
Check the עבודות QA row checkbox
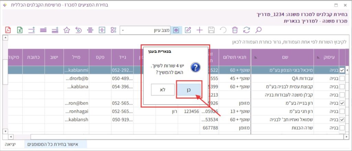342,78
